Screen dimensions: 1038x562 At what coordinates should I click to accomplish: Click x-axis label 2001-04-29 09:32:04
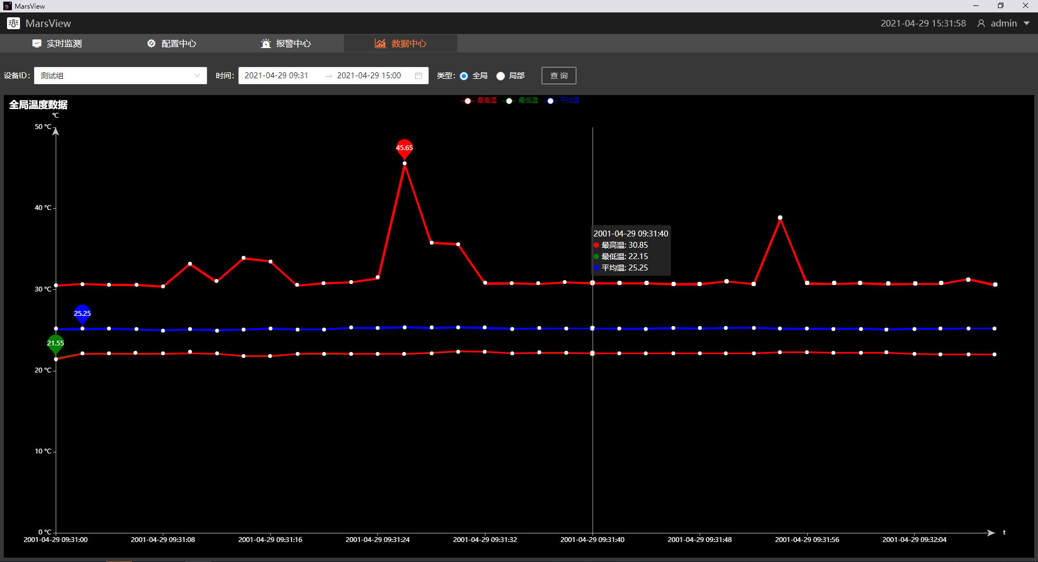[915, 539]
